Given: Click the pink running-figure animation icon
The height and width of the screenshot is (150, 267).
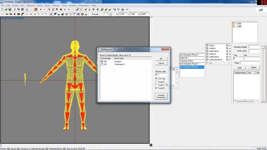Looking at the screenshot, I should pos(77,9).
